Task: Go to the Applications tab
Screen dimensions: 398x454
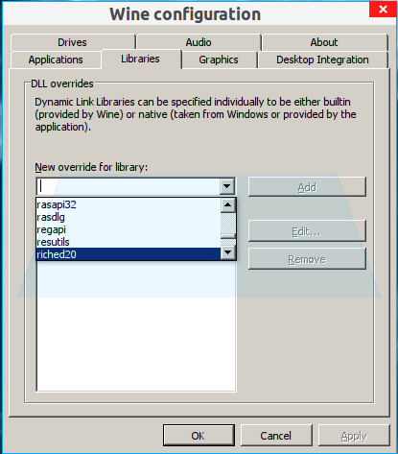Action: (56, 60)
